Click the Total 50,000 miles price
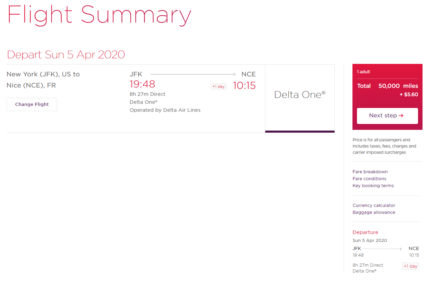Screen dimensions: 426x284 click(387, 86)
